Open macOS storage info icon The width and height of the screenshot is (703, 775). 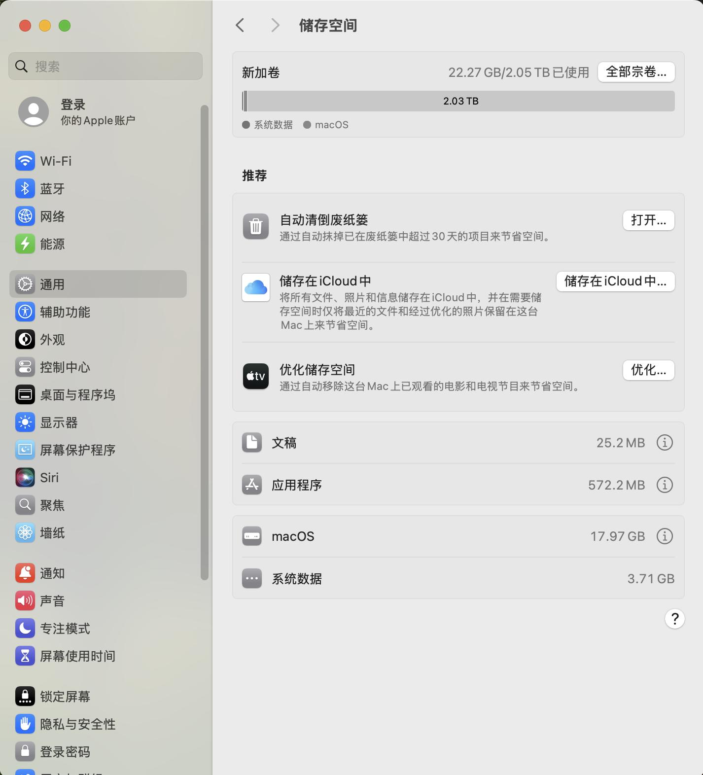[x=664, y=536]
